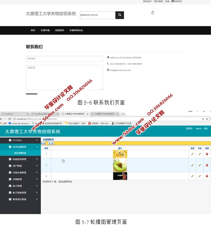This screenshot has height=228, width=211.
Task: Click the 联系电话 input field
Action: point(64,59)
